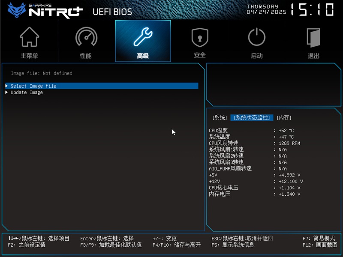This screenshot has height=257, width=343.
Task: Click F4/F10 储存与离开 shortcut label
Action: 177,245
